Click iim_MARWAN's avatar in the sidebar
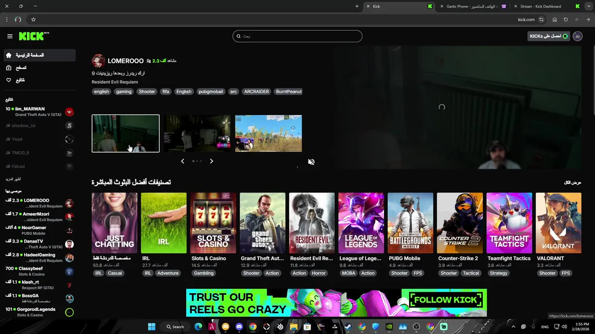Image resolution: width=595 pixels, height=334 pixels. 69,112
